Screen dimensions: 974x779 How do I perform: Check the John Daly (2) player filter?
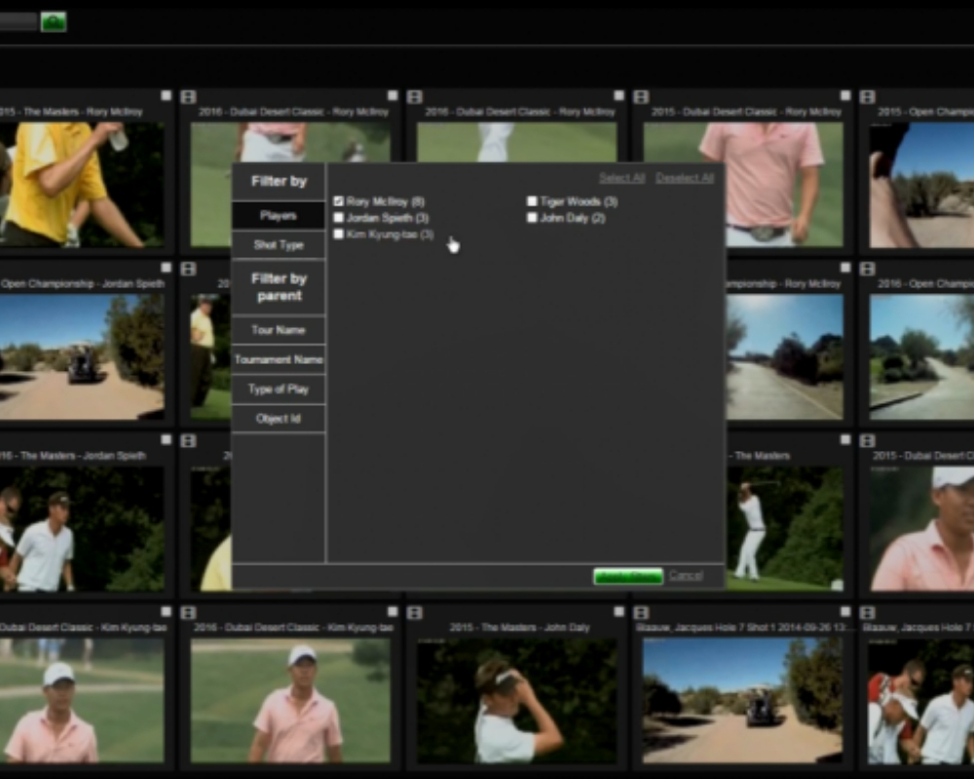coord(532,218)
